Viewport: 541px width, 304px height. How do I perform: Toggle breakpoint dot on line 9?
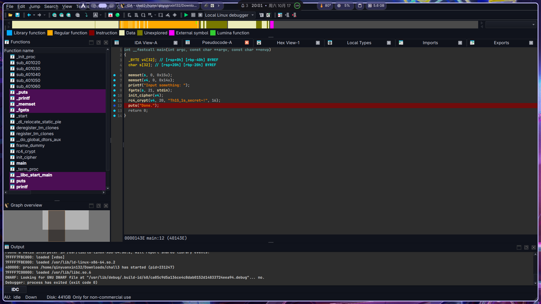coord(114,90)
